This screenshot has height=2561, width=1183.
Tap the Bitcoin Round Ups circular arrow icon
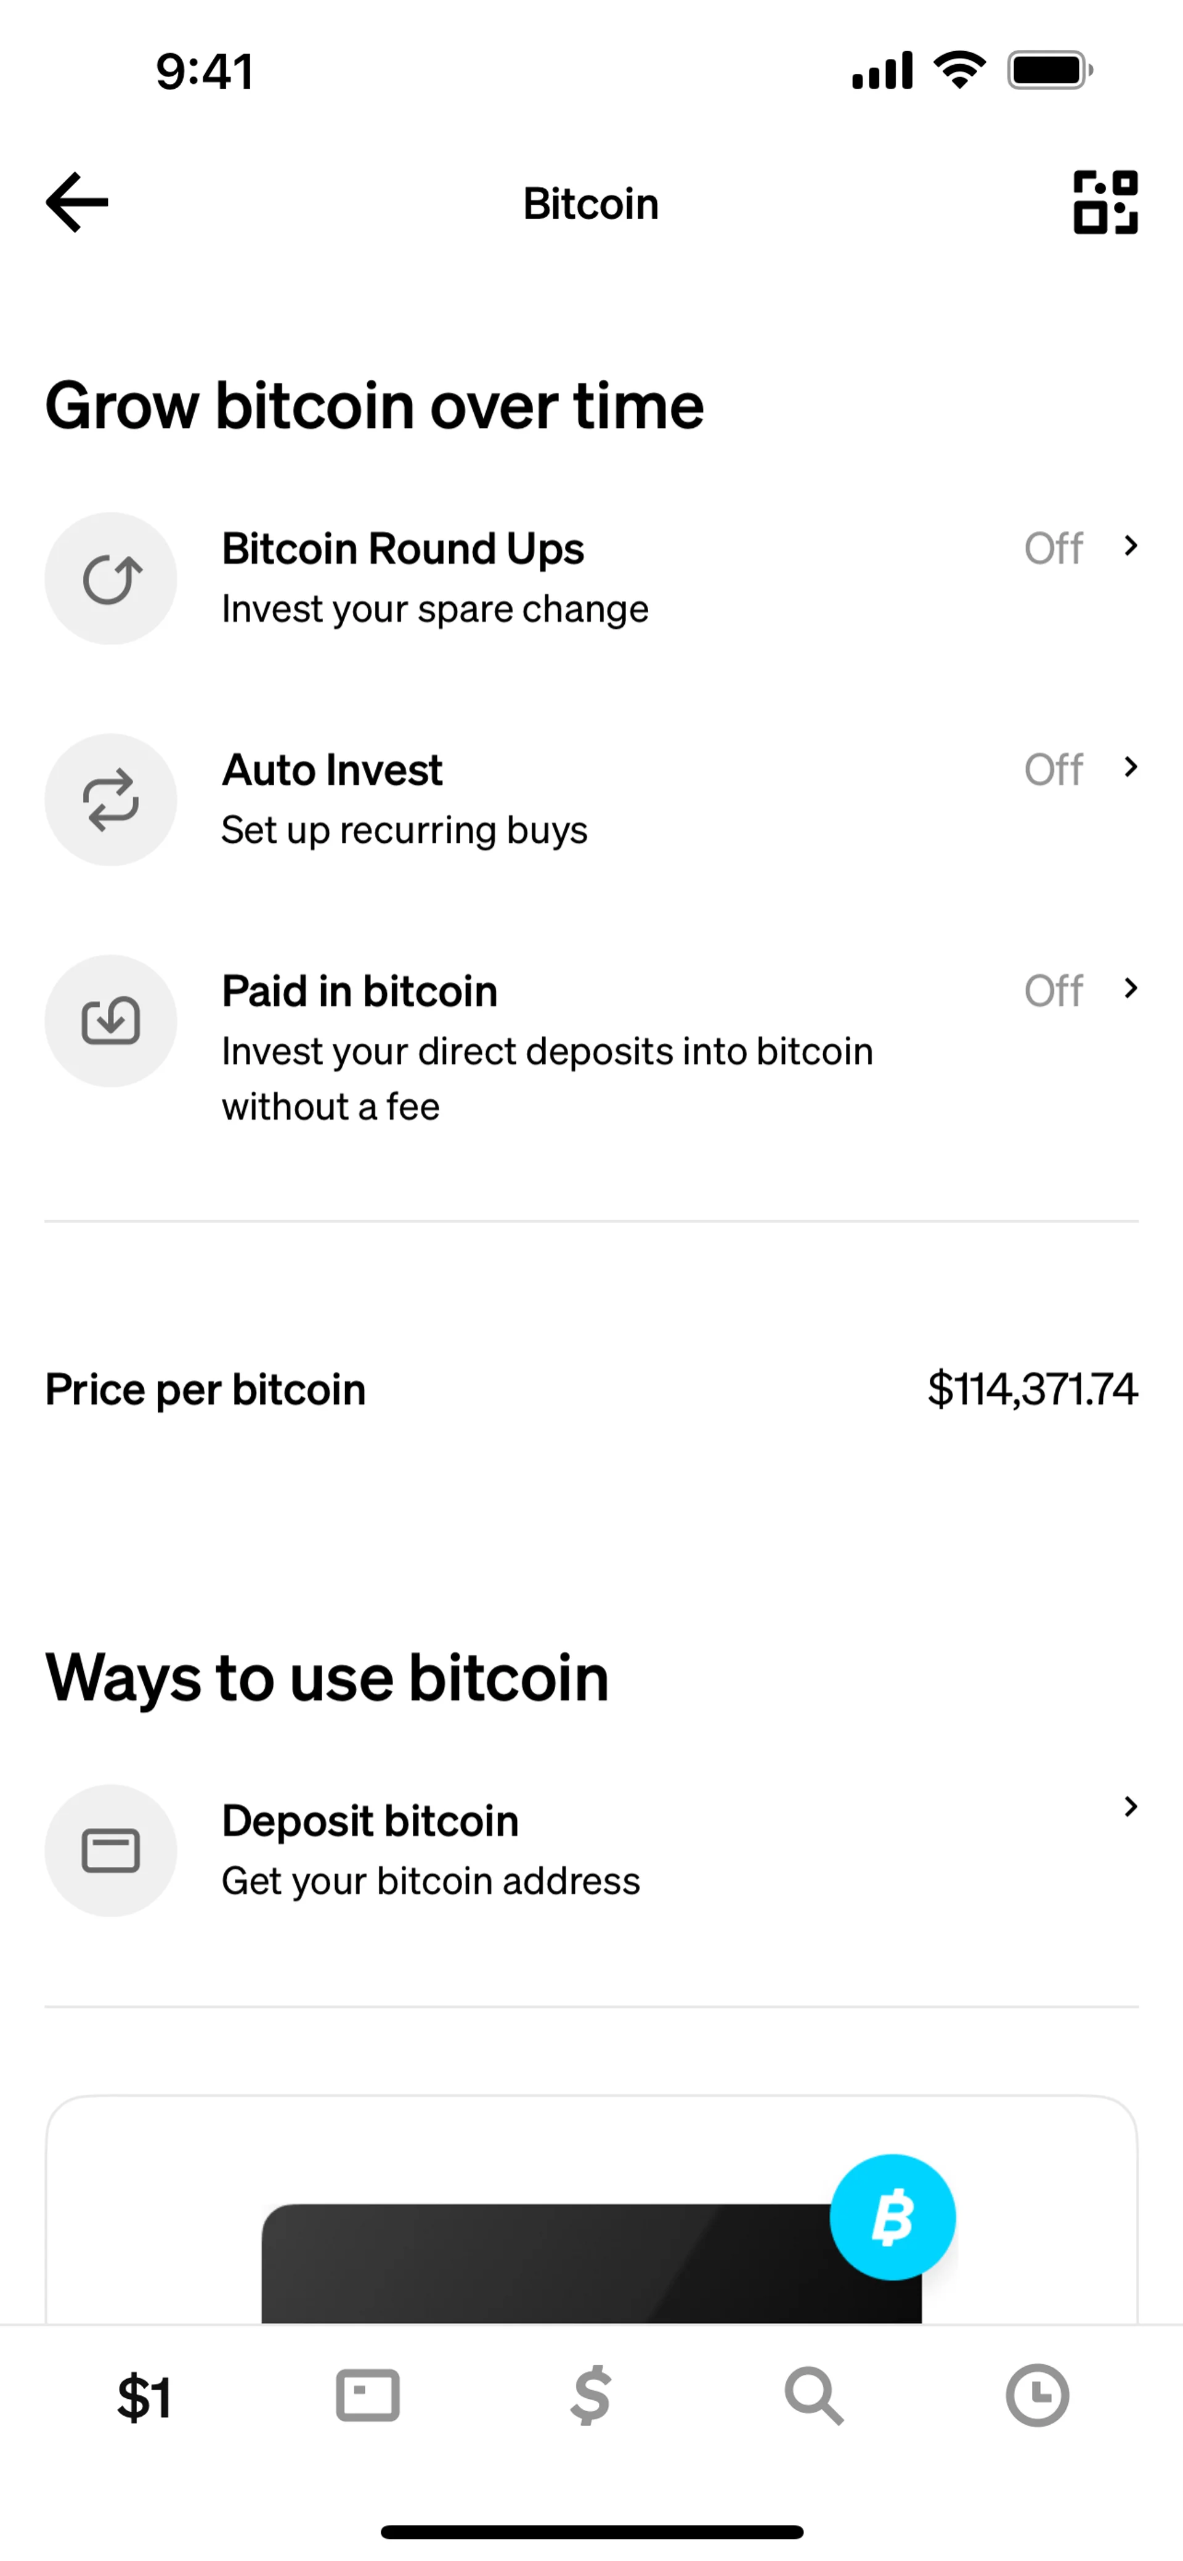pos(112,579)
